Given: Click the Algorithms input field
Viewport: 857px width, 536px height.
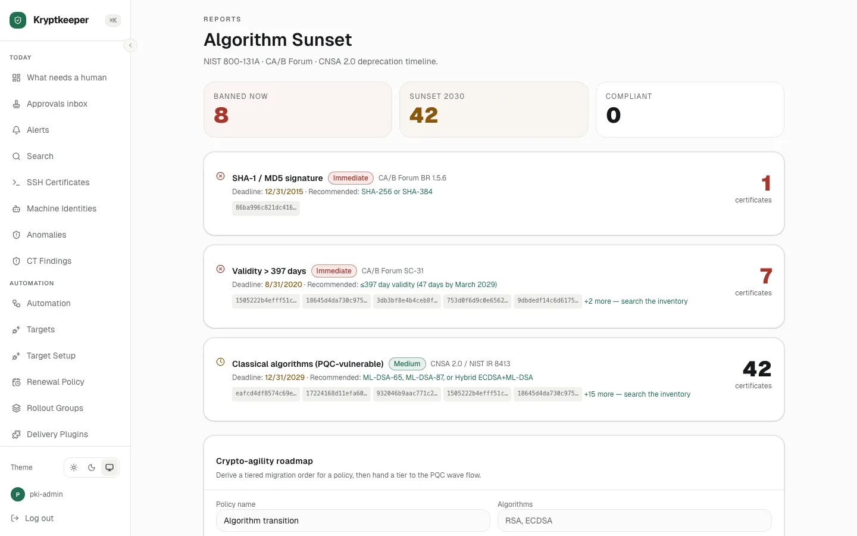Looking at the screenshot, I should [x=634, y=521].
